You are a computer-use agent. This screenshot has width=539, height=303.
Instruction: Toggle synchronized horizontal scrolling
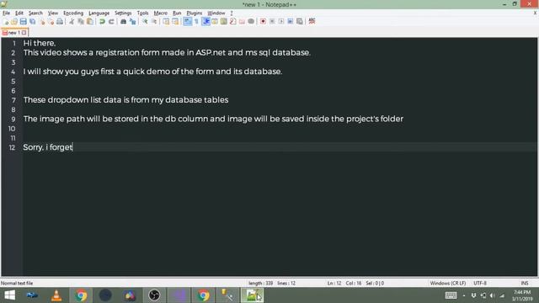tap(175, 21)
